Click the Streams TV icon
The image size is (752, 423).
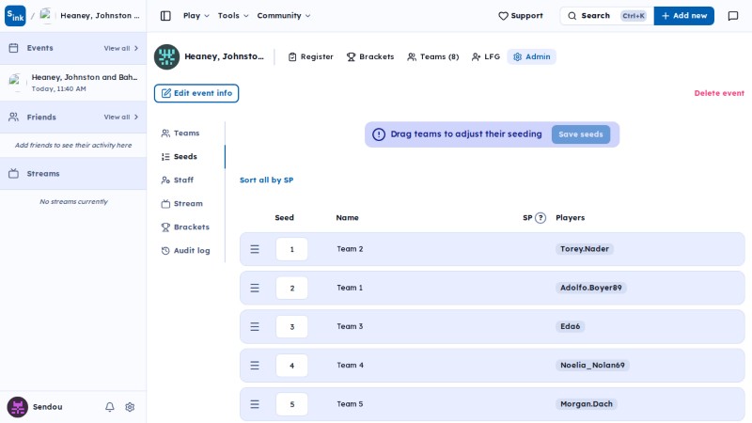(13, 174)
